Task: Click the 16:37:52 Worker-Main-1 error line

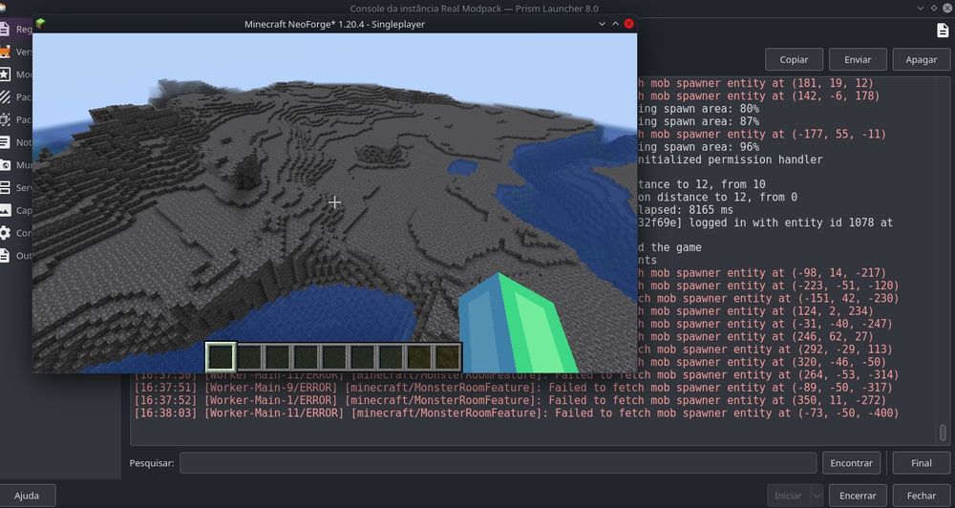Action: tap(510, 400)
